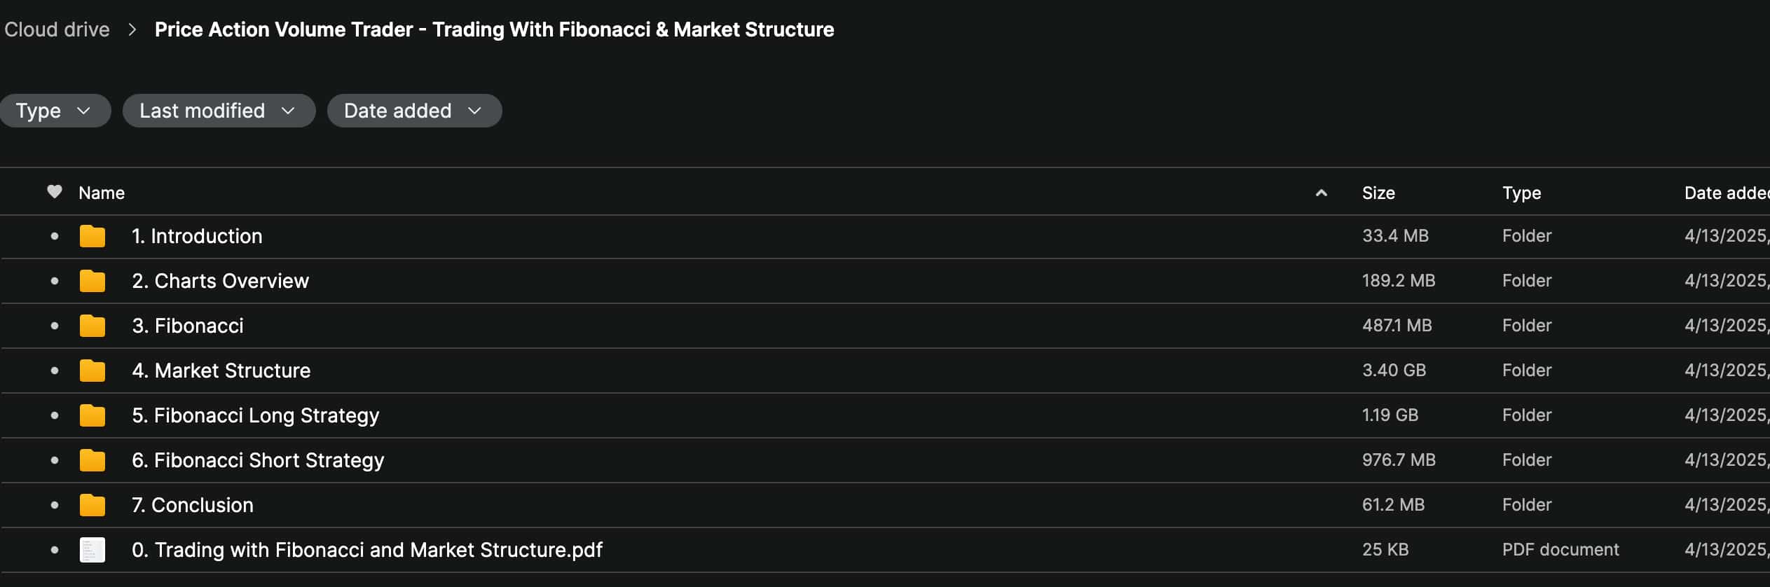Sort files by Size column

click(1378, 193)
